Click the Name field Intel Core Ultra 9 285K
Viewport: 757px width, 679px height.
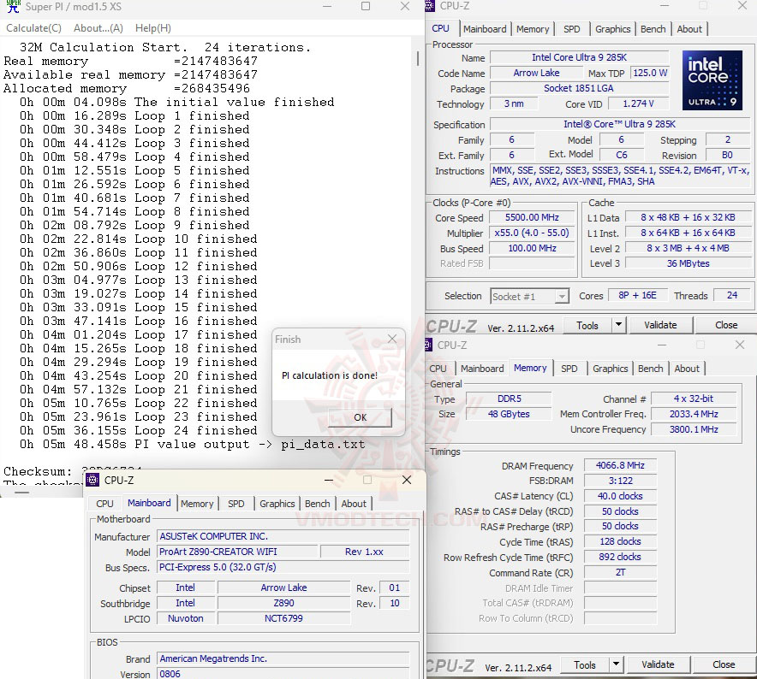click(579, 57)
